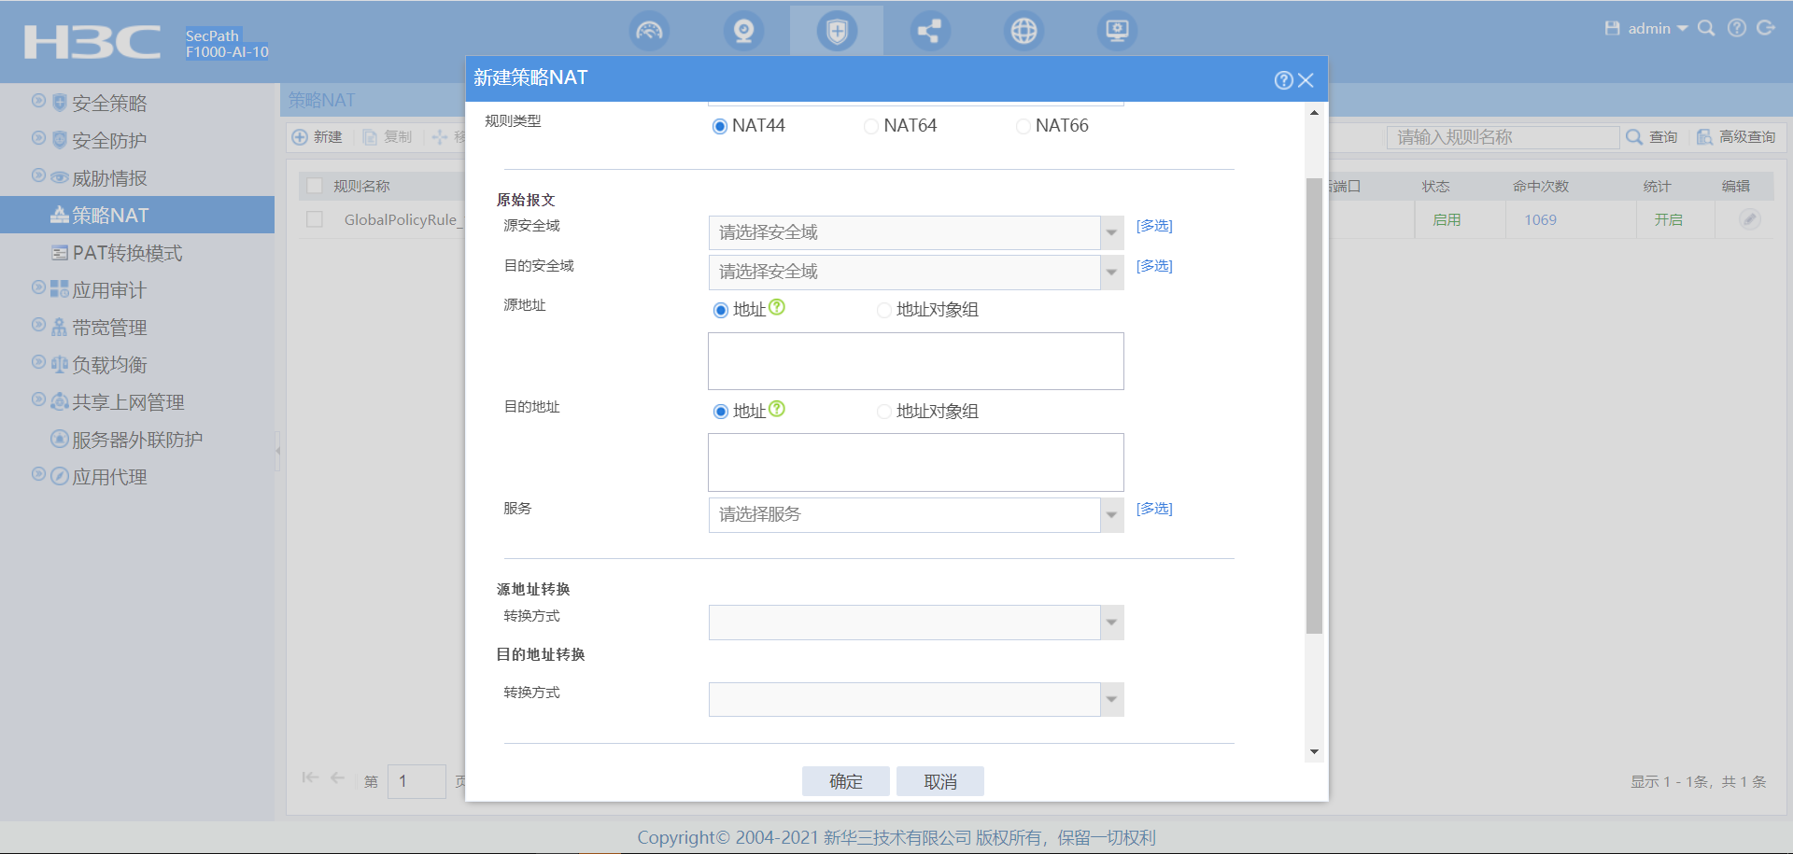Viewport: 1793px width, 854px height.
Task: Select NAT66 rule type
Action: (x=1024, y=126)
